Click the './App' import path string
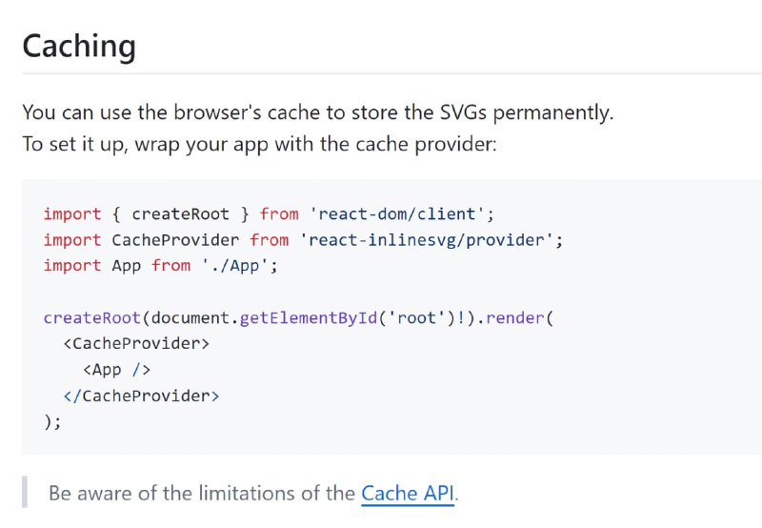This screenshot has height=528, width=762. 234,266
